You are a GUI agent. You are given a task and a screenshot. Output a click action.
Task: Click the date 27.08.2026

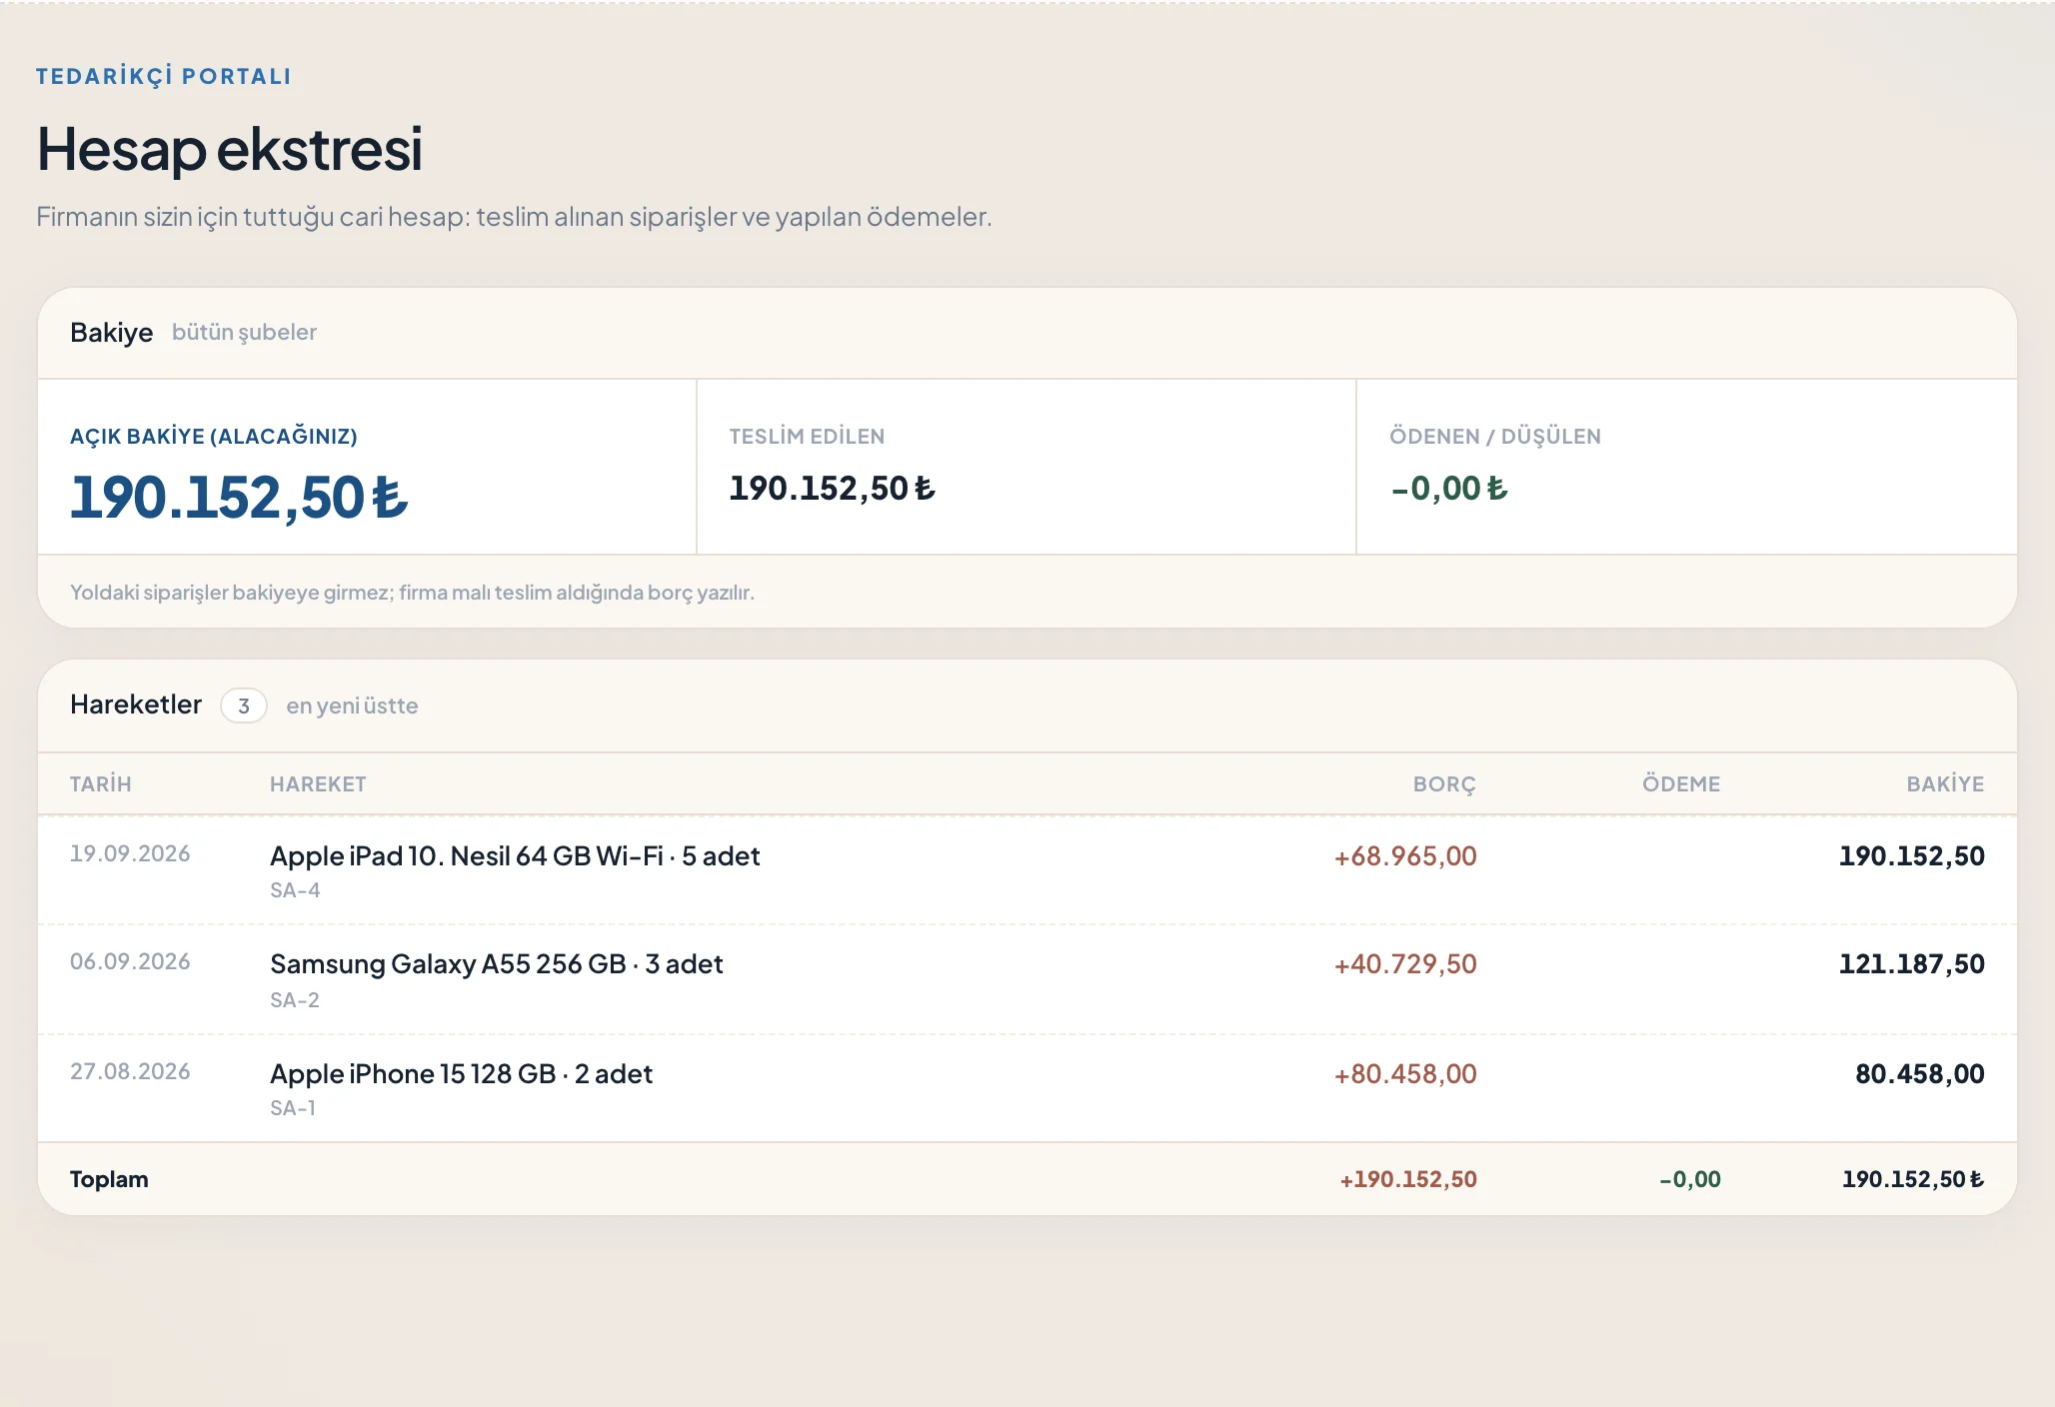click(130, 1072)
